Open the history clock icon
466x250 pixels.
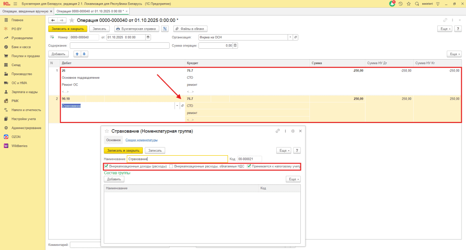pos(400,4)
